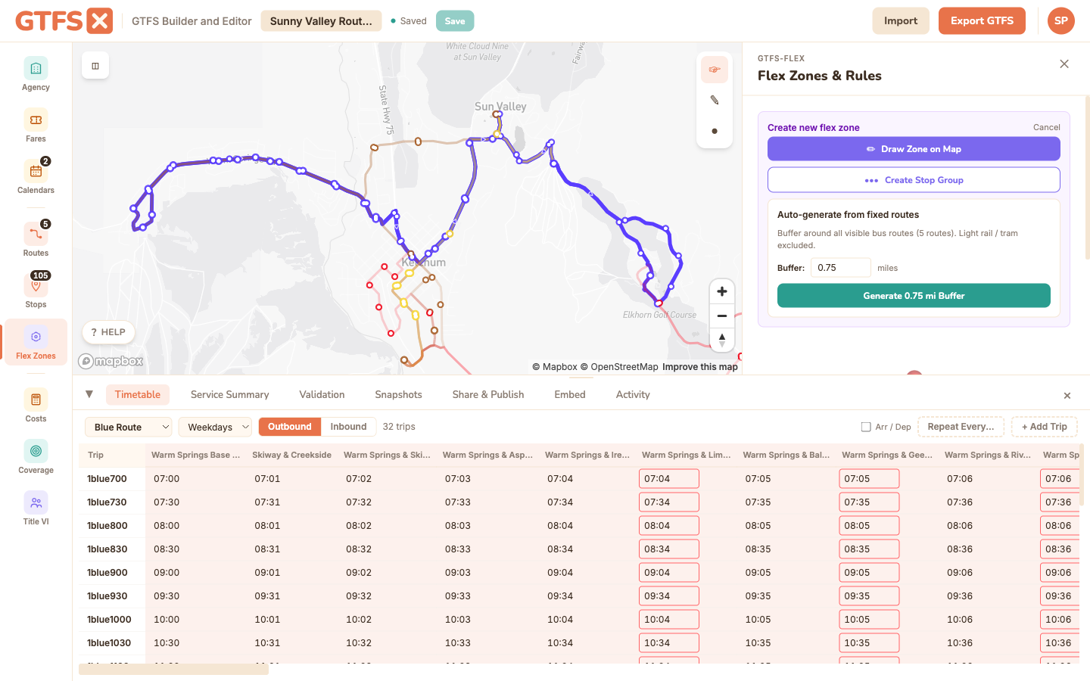Open the Coverage analysis icon
The height and width of the screenshot is (681, 1090).
[x=36, y=451]
